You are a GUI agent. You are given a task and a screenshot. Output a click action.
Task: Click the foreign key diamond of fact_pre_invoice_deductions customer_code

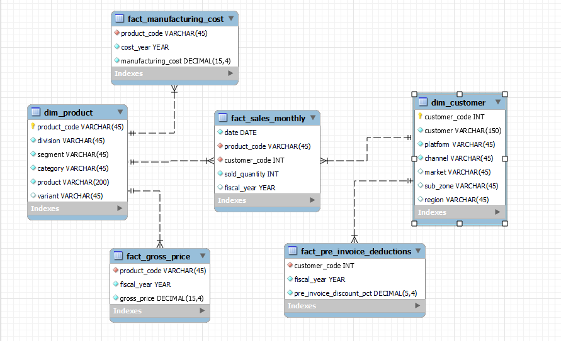[290, 266]
